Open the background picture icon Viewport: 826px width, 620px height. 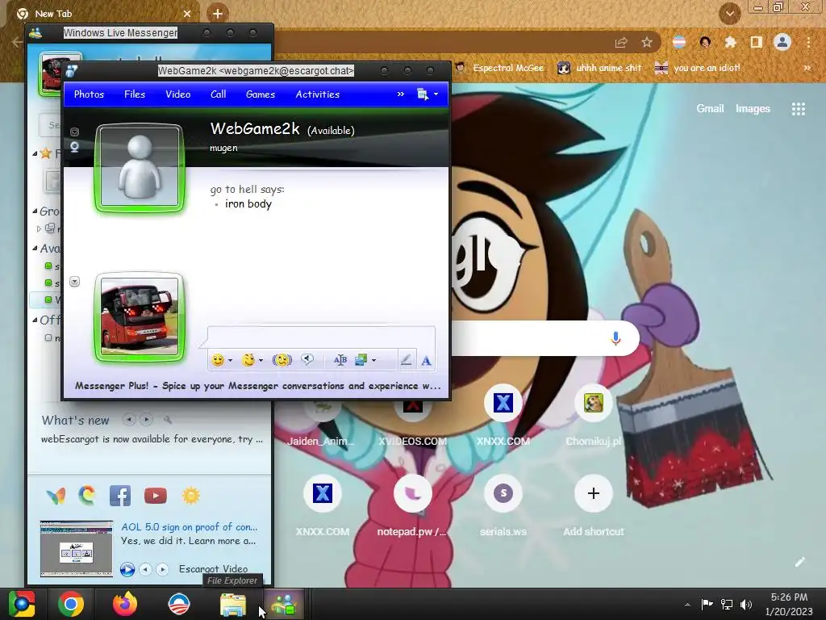point(361,360)
